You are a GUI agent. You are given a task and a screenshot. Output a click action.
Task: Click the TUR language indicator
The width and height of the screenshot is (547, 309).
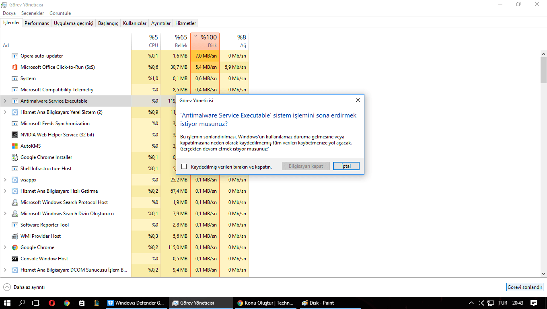pos(503,303)
